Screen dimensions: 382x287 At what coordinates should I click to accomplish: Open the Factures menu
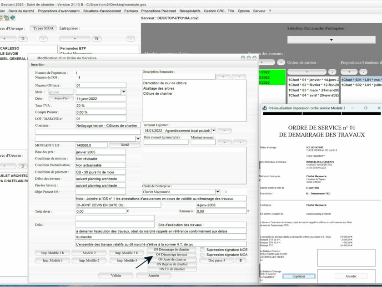coord(131,11)
